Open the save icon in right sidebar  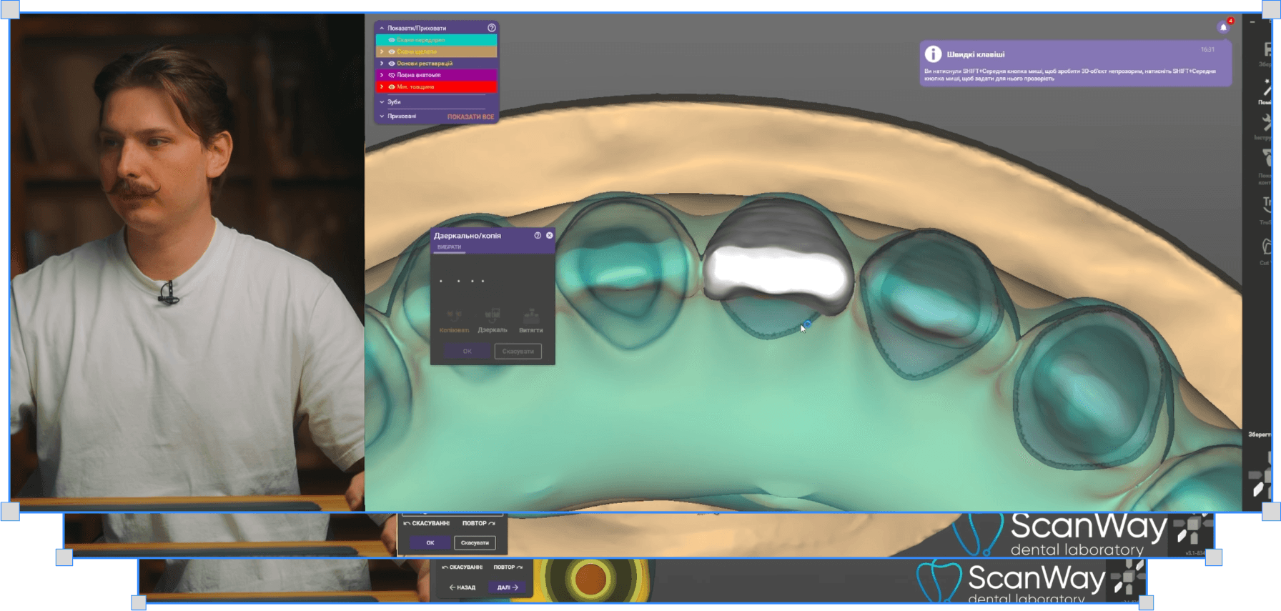tap(1267, 50)
